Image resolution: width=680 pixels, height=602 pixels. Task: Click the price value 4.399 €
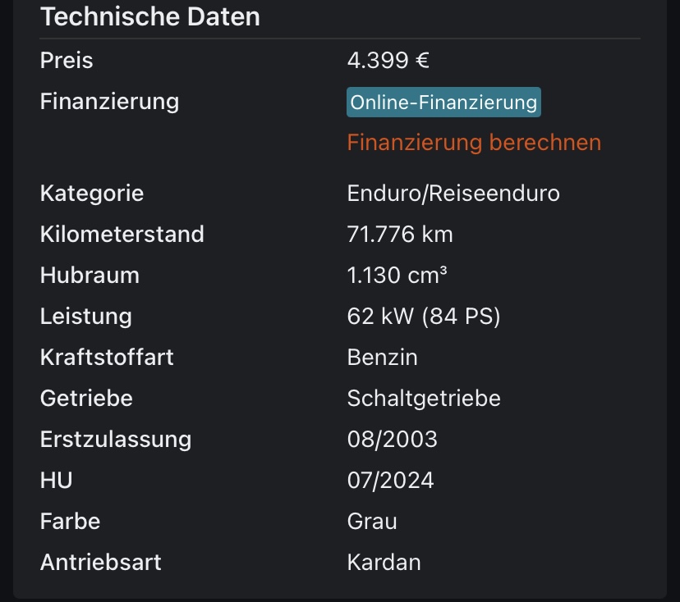pyautogui.click(x=388, y=60)
